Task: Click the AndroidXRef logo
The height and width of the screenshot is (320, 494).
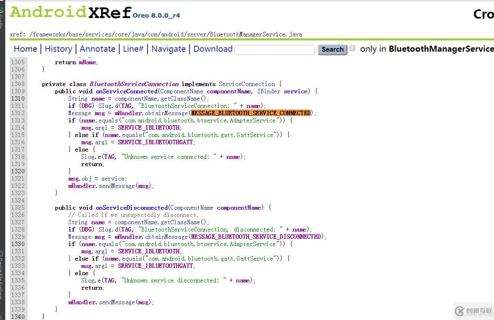Action: [71, 12]
